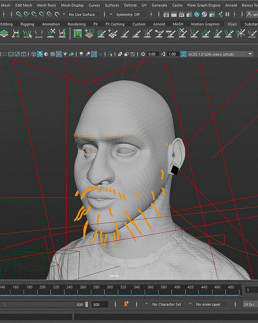The height and width of the screenshot is (323, 258).
Task: Render the current frame
Action: (x=174, y=14)
